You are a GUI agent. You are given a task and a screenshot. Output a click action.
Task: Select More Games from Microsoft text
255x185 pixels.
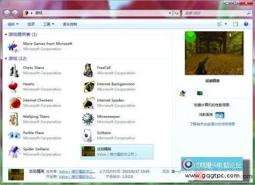pos(47,44)
